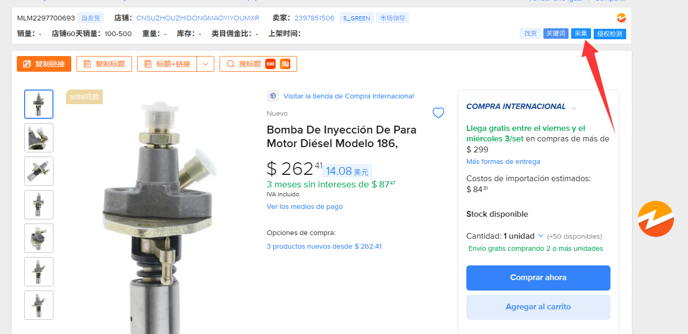Click the orange Taobao search icon
Viewport: 688px width, 334px height.
click(285, 64)
